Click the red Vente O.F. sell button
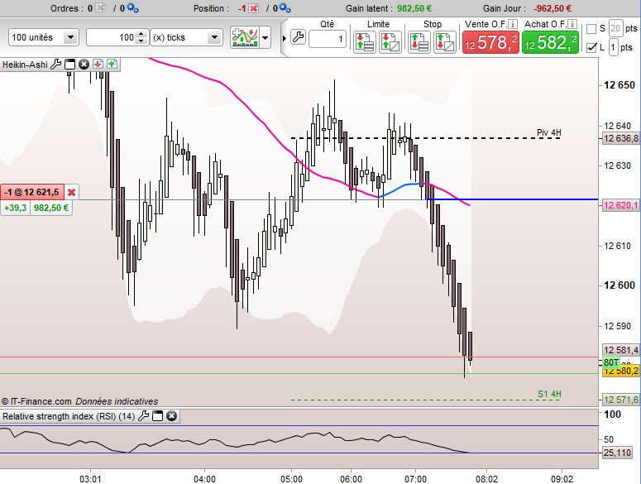641x484 pixels. [490, 42]
